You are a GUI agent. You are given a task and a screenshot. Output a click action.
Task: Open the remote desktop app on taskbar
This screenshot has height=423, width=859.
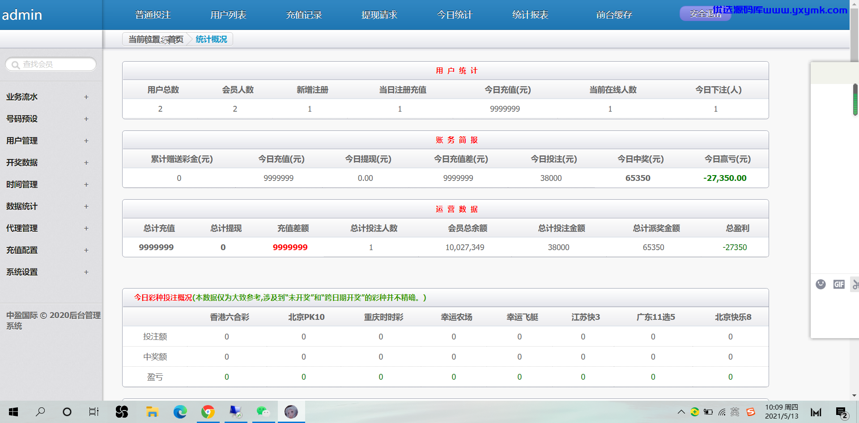[x=235, y=412]
